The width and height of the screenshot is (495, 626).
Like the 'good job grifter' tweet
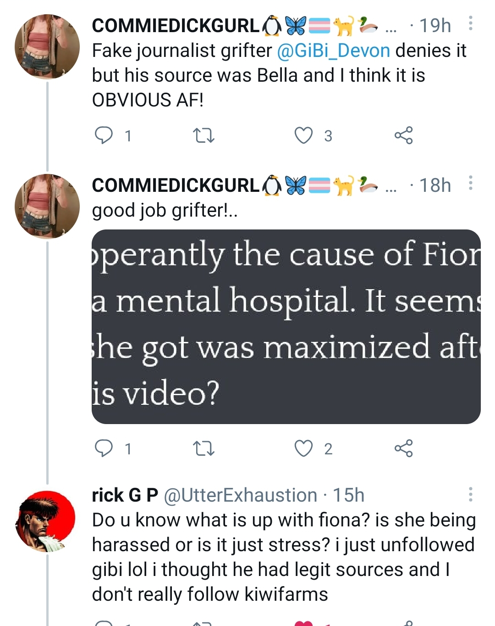(303, 448)
